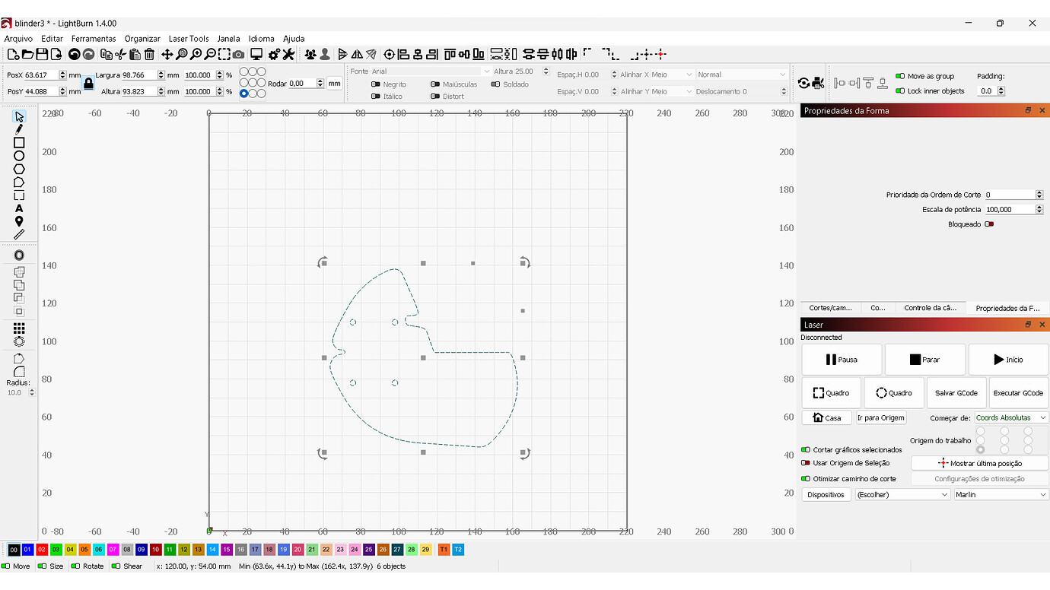The width and height of the screenshot is (1050, 590).
Task: Toggle the Distort switch
Action: pyautogui.click(x=434, y=97)
